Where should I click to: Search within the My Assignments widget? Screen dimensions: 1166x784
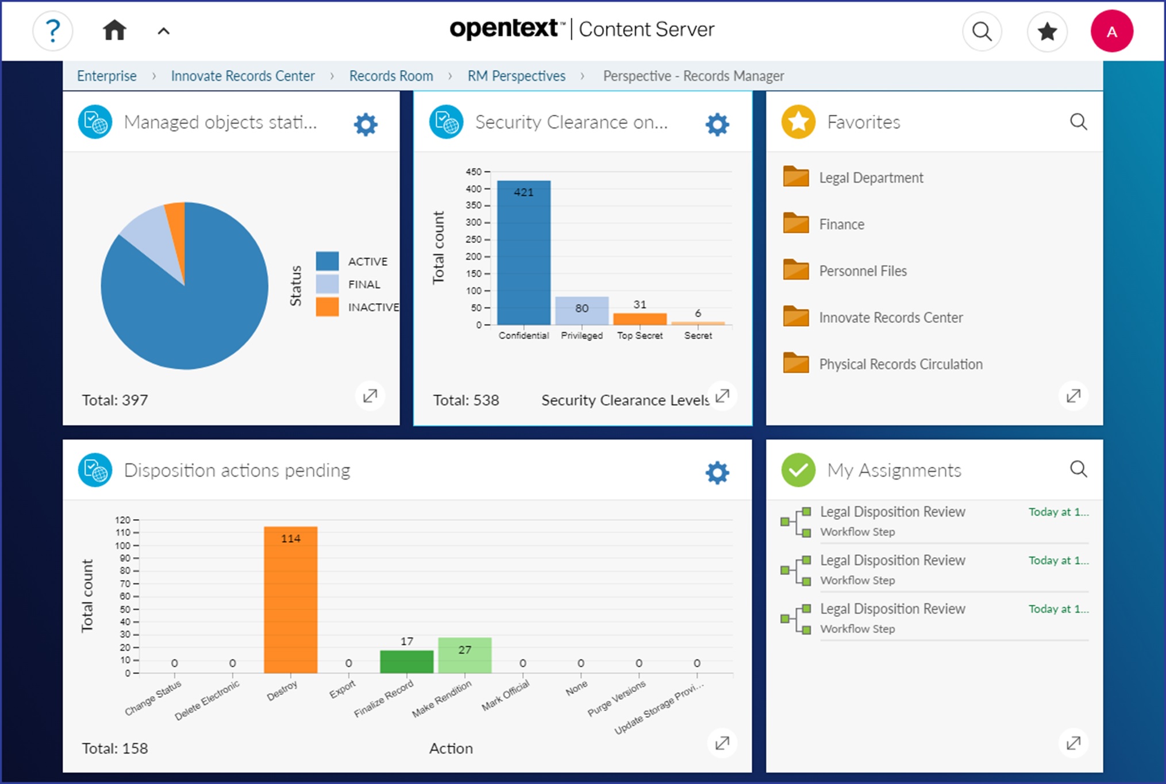pyautogui.click(x=1079, y=469)
